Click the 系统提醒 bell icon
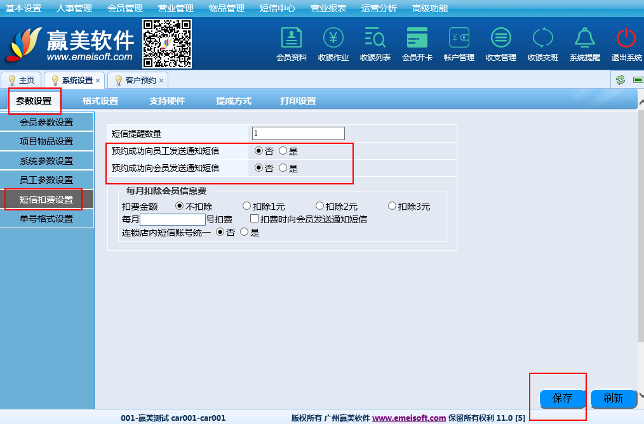644x424 pixels. [x=584, y=39]
